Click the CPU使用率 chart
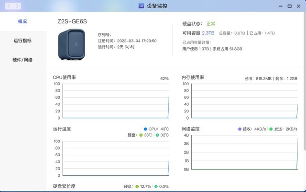Viewport: 306px width, 192px height. point(116,101)
